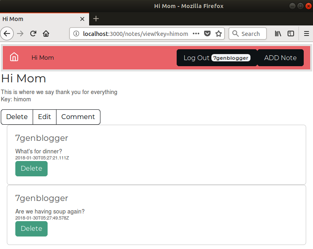Expand page actions three-dot menu
The width and height of the screenshot is (313, 249).
(196, 33)
